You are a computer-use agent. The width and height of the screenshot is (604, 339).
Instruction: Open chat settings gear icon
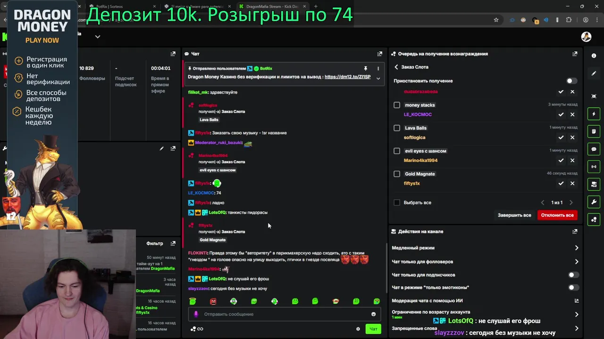(x=358, y=329)
